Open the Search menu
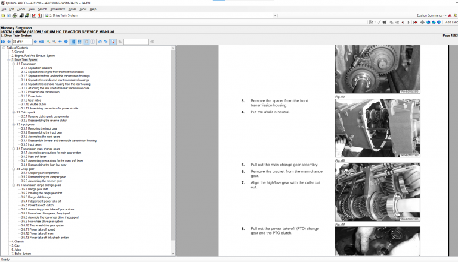 coord(42,9)
